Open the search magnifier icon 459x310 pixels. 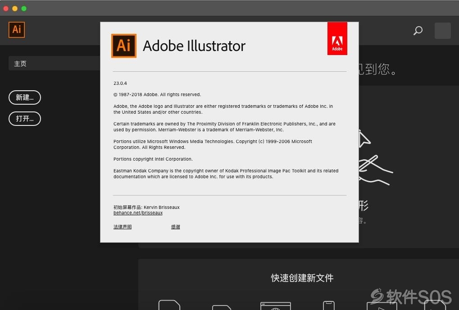point(418,31)
